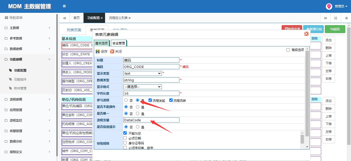351x161 pixels.
Task: Click the 数据建模 folder icon
Action: point(6,49)
